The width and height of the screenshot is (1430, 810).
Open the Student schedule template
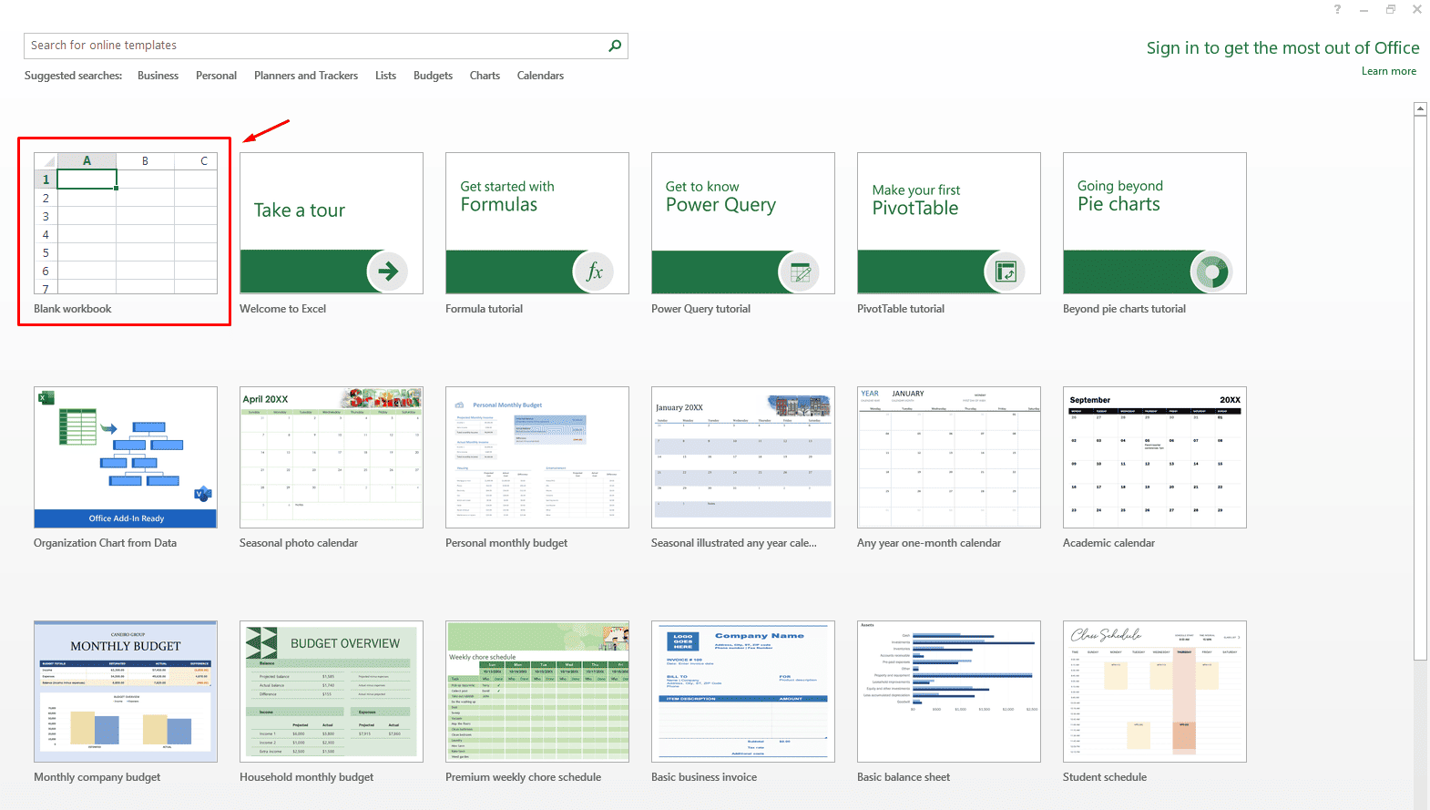tap(1154, 692)
